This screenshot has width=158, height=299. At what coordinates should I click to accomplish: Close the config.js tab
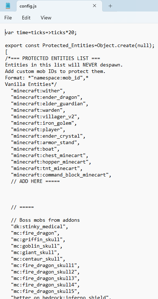click(x=94, y=6)
